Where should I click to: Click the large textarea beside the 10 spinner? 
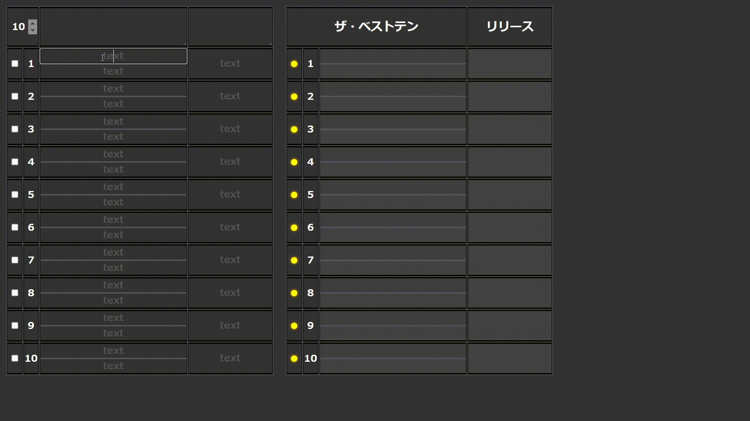click(113, 25)
